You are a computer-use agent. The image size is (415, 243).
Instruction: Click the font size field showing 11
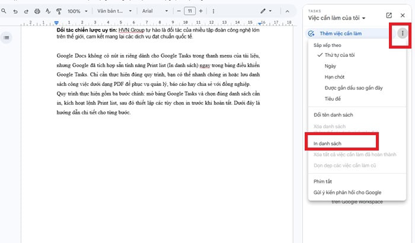coord(190,11)
